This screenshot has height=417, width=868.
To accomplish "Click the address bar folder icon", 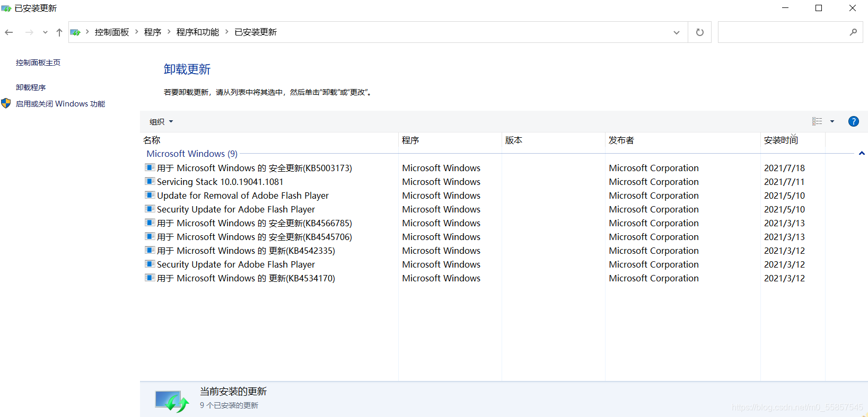I will (x=75, y=32).
